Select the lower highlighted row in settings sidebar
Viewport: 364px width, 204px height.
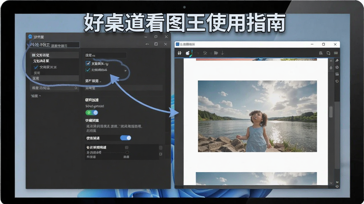coord(54,78)
